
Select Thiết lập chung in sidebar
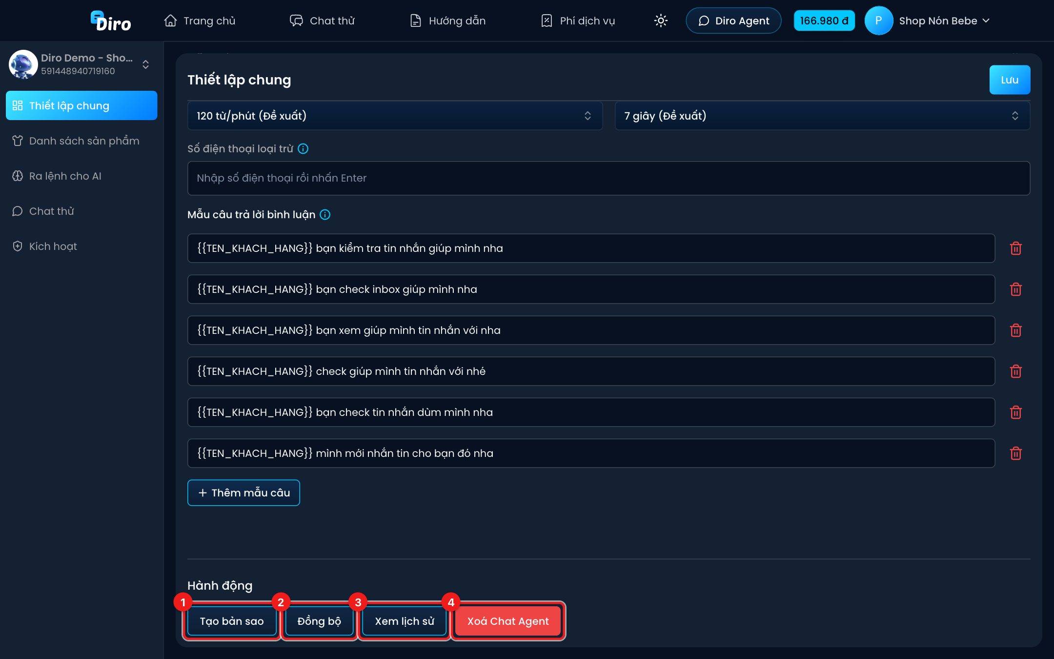coord(81,105)
